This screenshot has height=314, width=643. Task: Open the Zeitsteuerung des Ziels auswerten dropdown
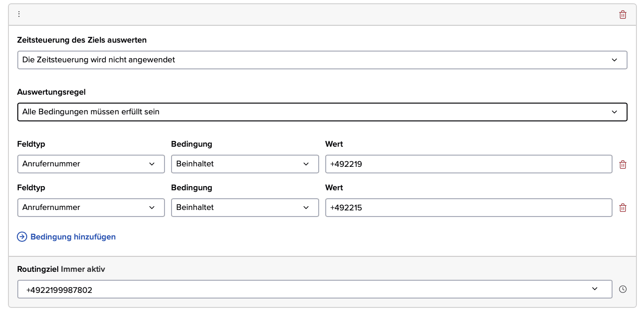(x=322, y=60)
